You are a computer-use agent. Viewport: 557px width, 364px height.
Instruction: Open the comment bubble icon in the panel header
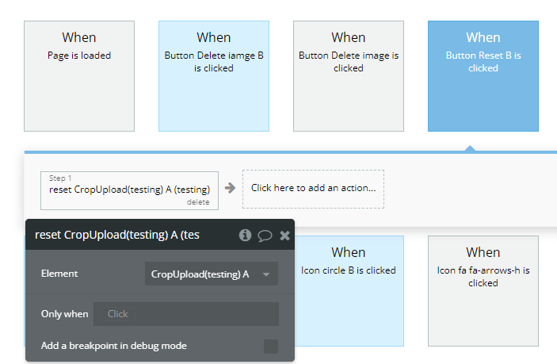point(265,235)
